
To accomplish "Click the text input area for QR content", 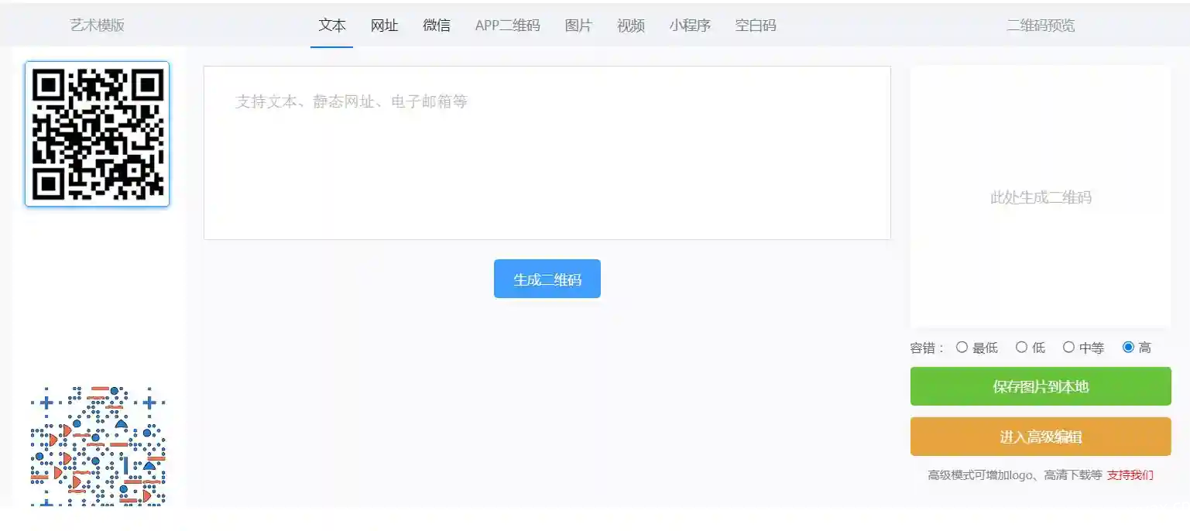I will (x=547, y=152).
